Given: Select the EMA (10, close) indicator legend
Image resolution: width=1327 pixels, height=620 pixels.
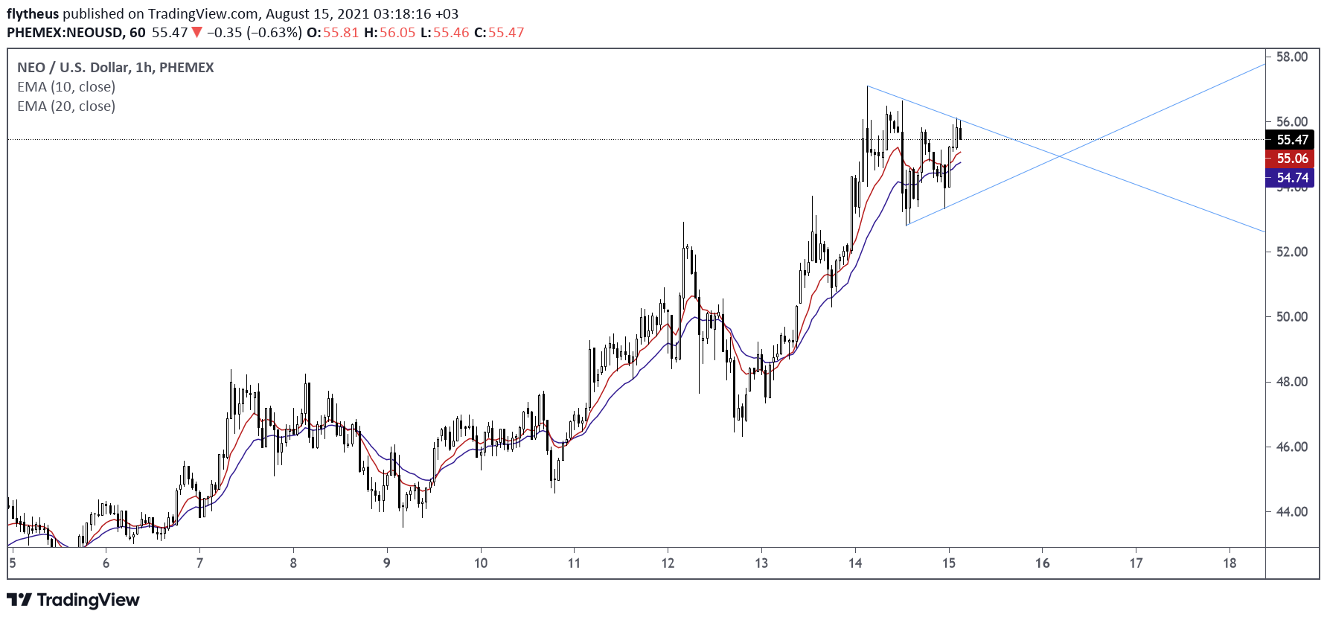Looking at the screenshot, I should [x=66, y=87].
